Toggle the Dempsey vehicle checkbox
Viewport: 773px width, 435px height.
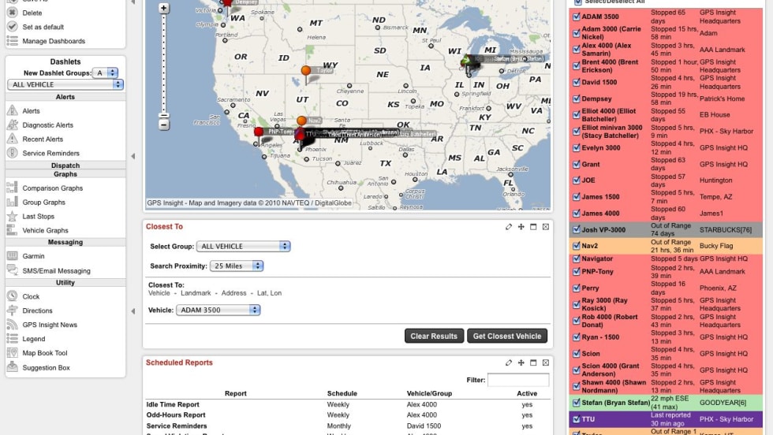point(577,99)
